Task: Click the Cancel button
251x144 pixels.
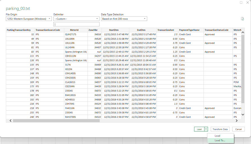Action: 238,129
